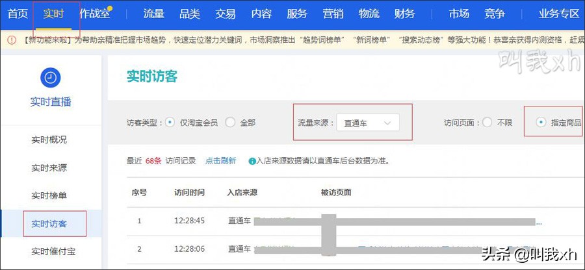Viewport: 585px width, 270px height.
Task: Click 直通车 source in row 2
Action: click(239, 249)
